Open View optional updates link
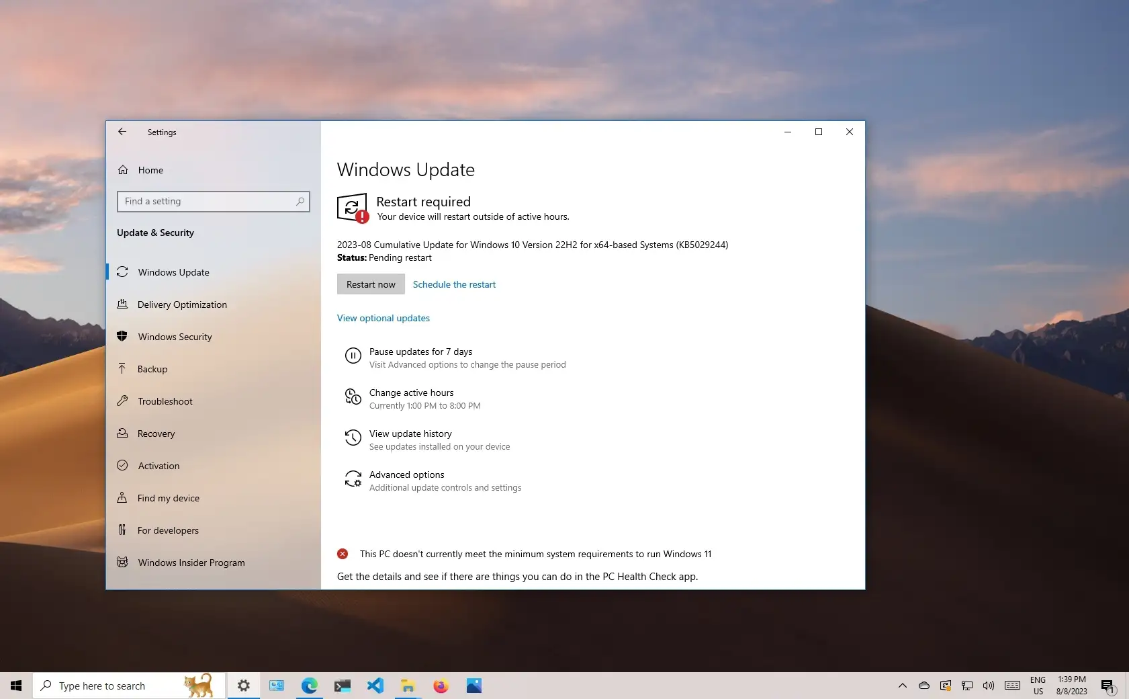The width and height of the screenshot is (1129, 699). [383, 318]
